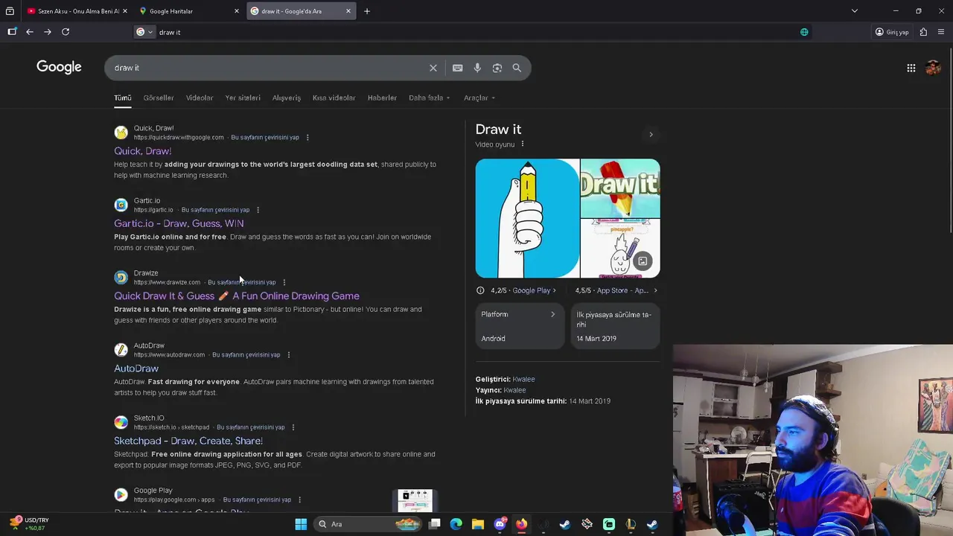953x536 pixels.
Task: Open more options for Drawize result
Action: pyautogui.click(x=284, y=282)
